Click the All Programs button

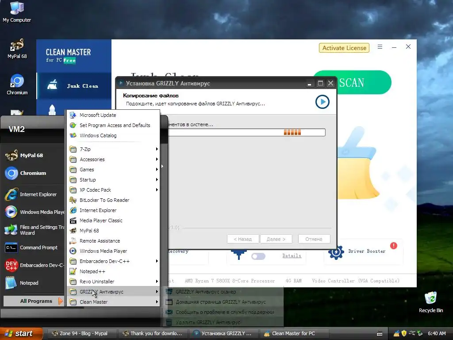[x=33, y=301]
